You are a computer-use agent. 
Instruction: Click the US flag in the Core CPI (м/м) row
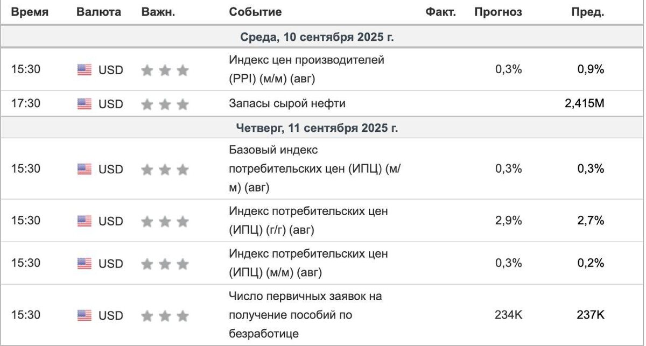point(85,170)
